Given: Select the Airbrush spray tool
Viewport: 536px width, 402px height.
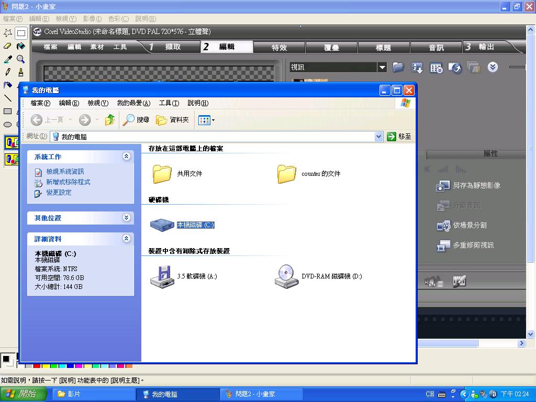Looking at the screenshot, I should [8, 85].
